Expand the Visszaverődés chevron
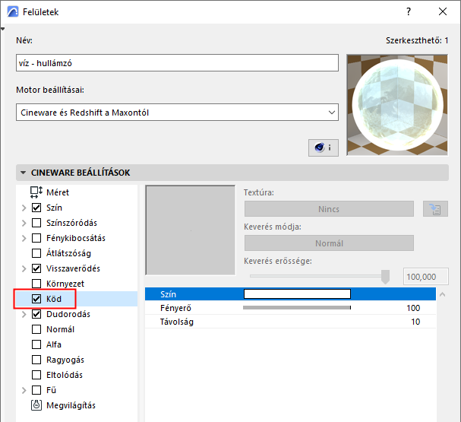461x422 pixels. [x=24, y=268]
